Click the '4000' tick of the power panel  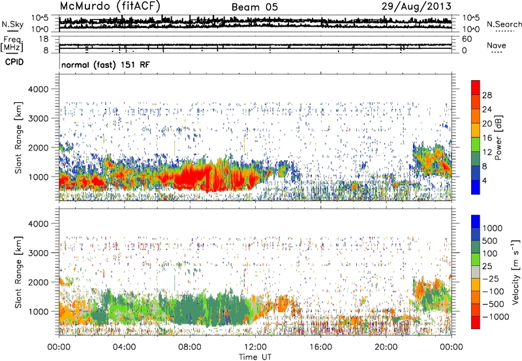(x=38, y=89)
